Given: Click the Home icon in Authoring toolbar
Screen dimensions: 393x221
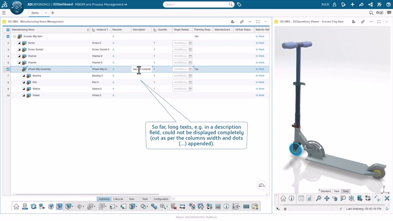Looking at the screenshot, I should [16, 207].
